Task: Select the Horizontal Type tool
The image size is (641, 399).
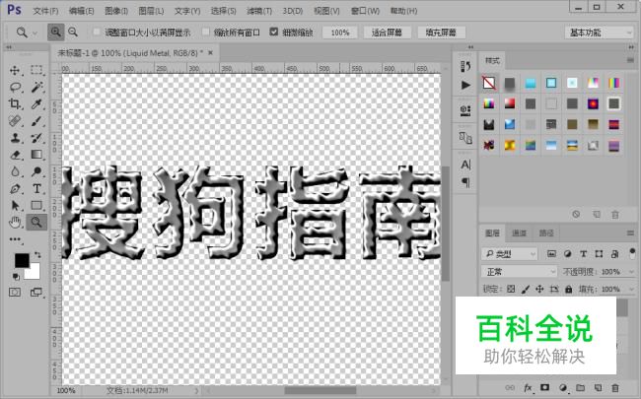Action: coord(36,189)
